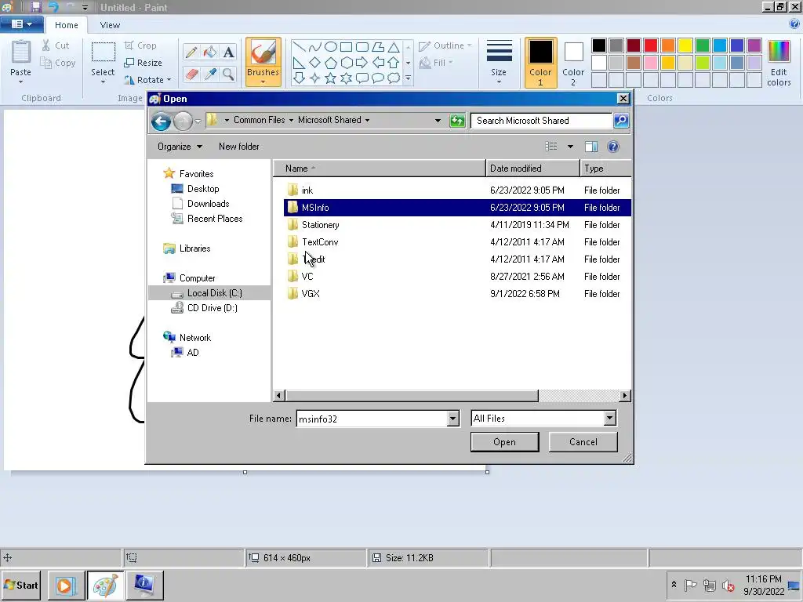Click the muted volume tray icon
Screen dimensions: 803x602
(729, 585)
